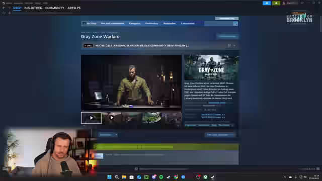Screen dimensions: 322x181
Task: Select the green map screenshot thumbnail
Action: point(151,118)
